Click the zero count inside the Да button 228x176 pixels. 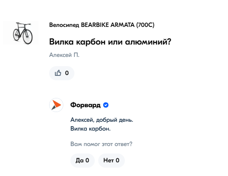click(87, 161)
